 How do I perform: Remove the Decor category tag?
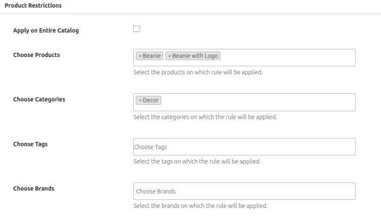[x=140, y=100]
